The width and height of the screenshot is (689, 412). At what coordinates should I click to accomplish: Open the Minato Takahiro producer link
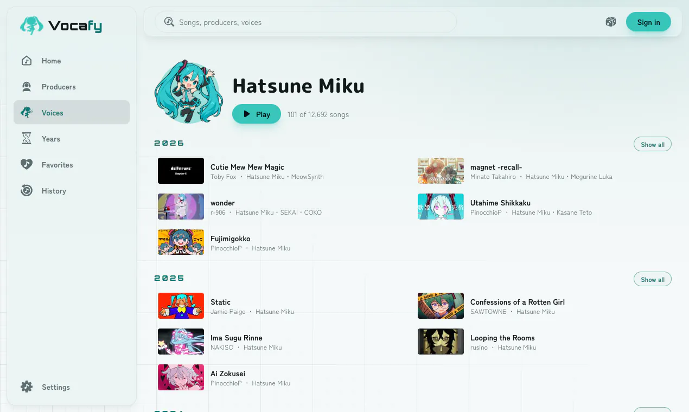pos(493,177)
